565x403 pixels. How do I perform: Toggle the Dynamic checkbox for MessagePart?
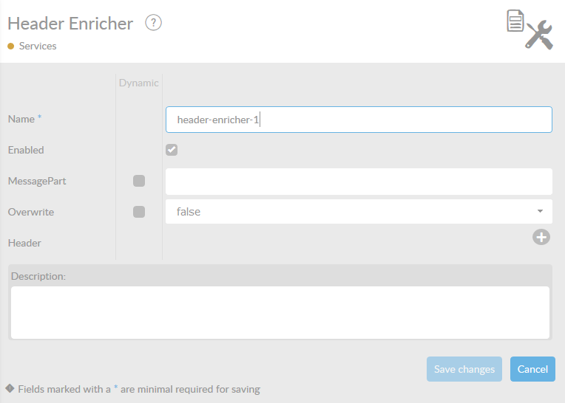139,181
